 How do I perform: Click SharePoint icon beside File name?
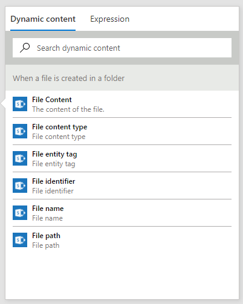(x=20, y=213)
